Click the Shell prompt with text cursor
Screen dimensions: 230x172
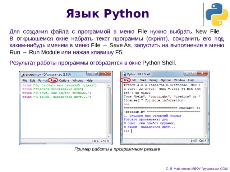[x=128, y=131]
